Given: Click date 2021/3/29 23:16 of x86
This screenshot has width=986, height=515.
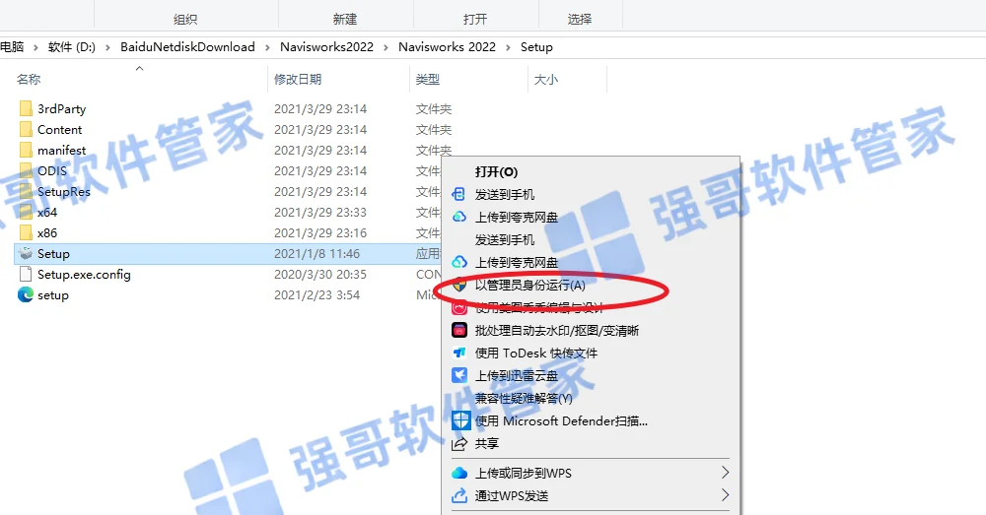Looking at the screenshot, I should coord(320,233).
